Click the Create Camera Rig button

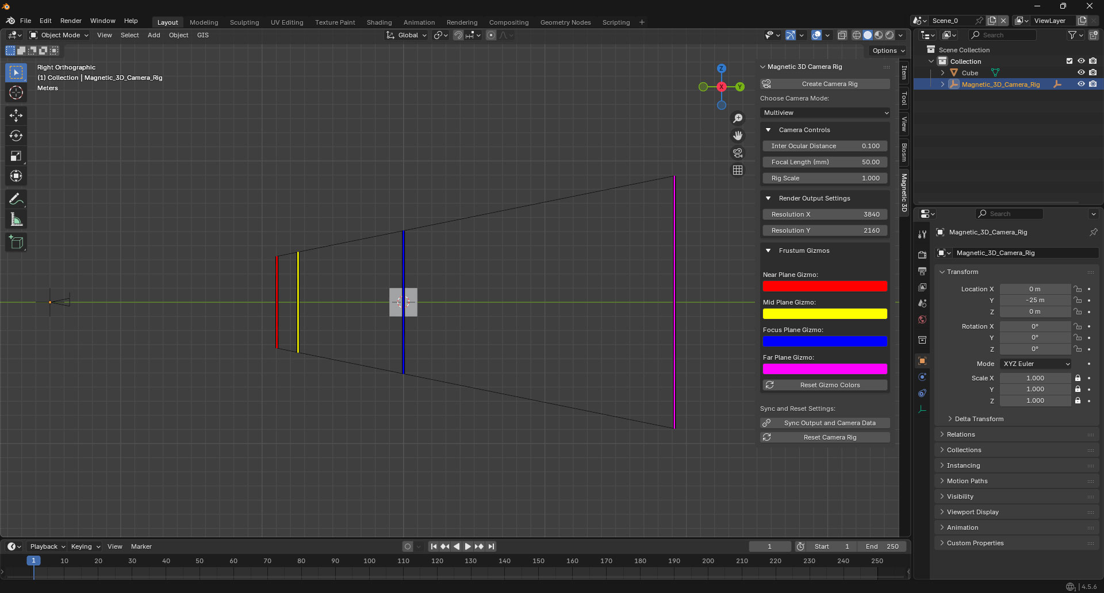[x=825, y=84]
